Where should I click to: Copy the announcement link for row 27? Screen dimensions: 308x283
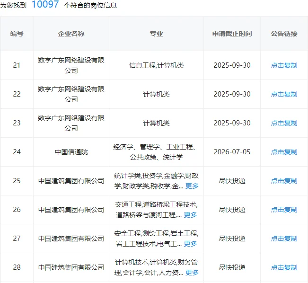pos(284,239)
